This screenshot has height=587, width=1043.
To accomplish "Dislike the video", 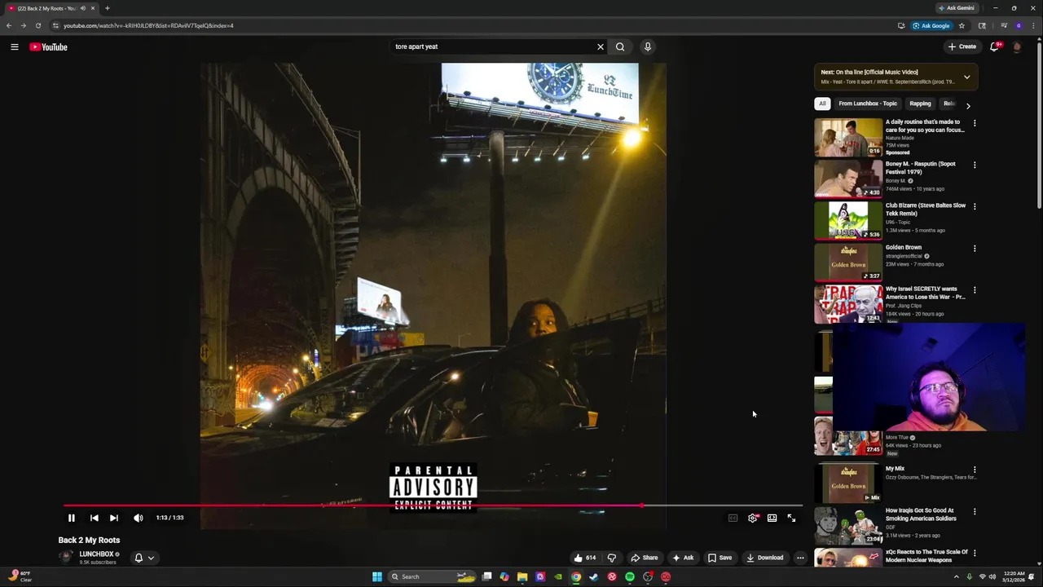I will [612, 558].
